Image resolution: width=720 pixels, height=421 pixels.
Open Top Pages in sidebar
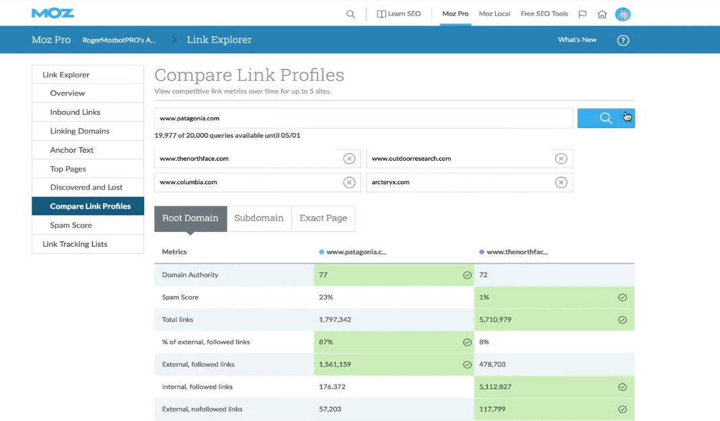pos(87,169)
